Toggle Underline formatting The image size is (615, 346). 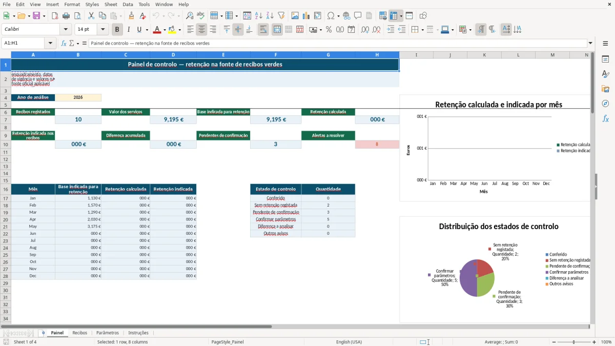139,30
